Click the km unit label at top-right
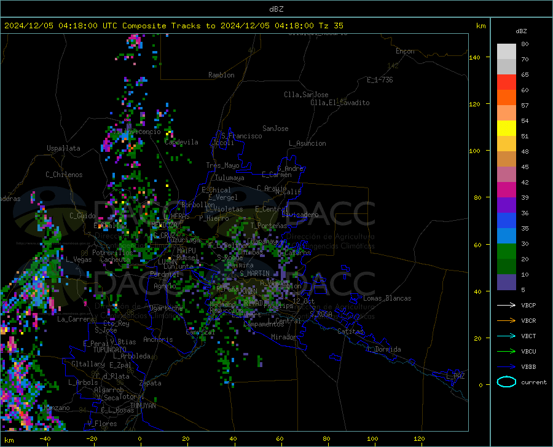Viewport: 553px width, 447px height. pos(480,26)
